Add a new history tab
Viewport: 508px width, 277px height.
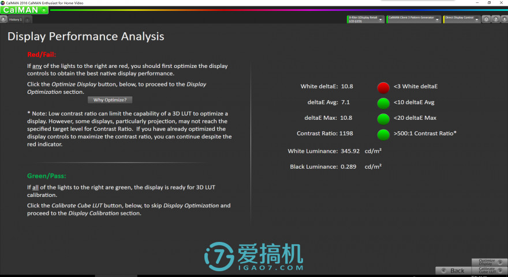pyautogui.click(x=28, y=20)
